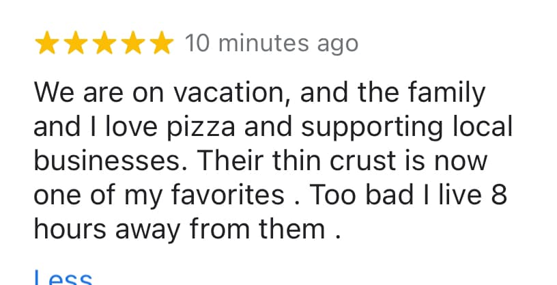Click the phrase 'Too bad' in the review
557x285 pixels.
coord(362,194)
